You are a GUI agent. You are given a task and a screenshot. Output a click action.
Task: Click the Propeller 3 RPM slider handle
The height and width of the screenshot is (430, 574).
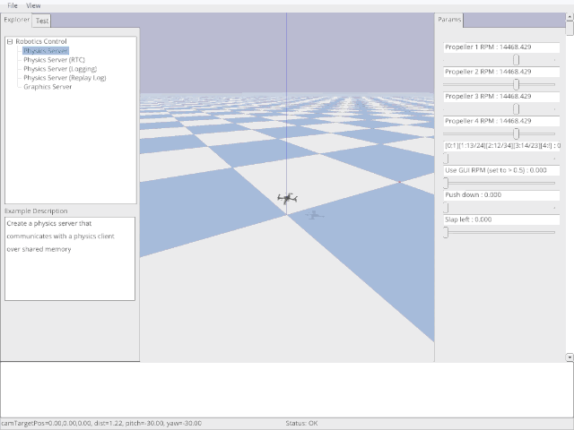[x=516, y=109]
